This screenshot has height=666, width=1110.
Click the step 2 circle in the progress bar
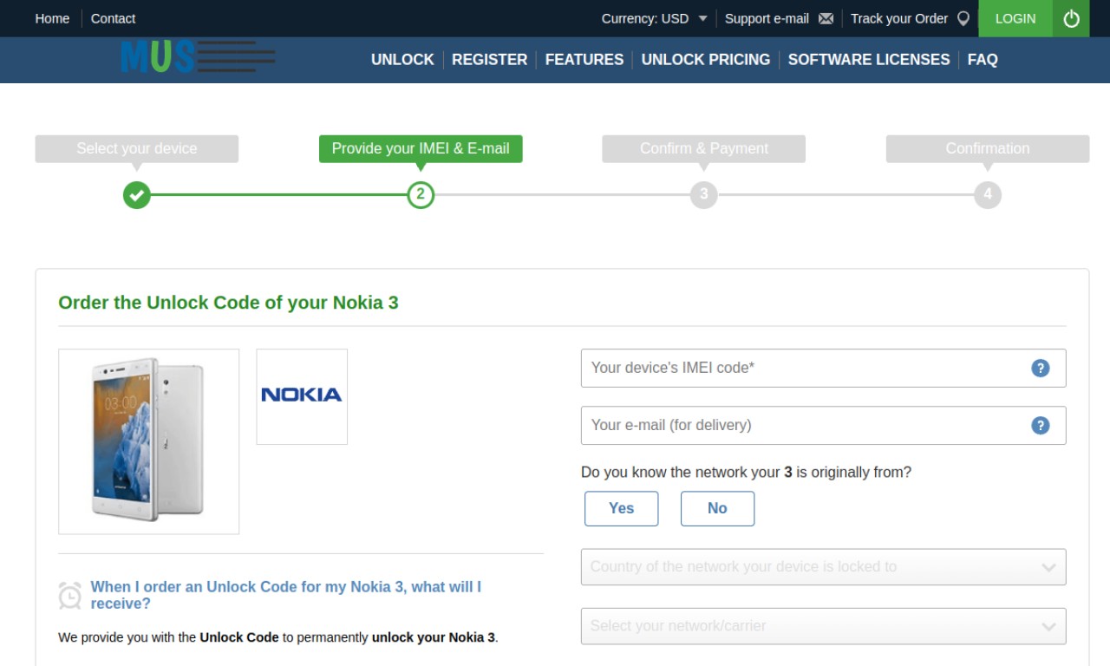(421, 194)
